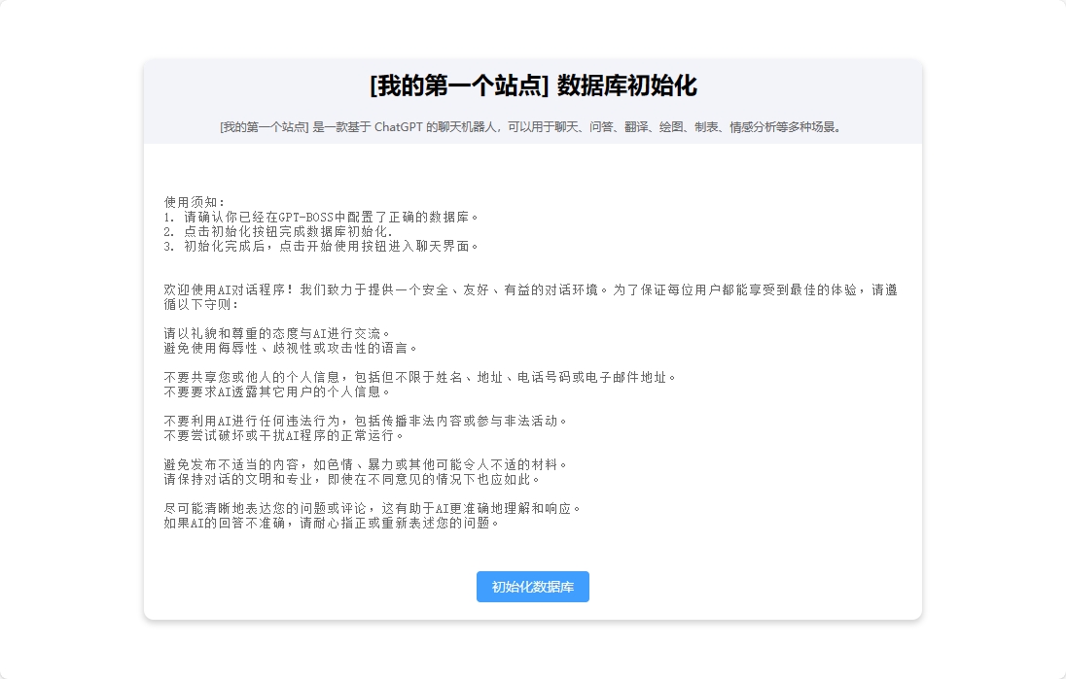Click the subtitle describing the ChatGPT 聊天机器人
The image size is (1066, 679).
click(x=532, y=127)
